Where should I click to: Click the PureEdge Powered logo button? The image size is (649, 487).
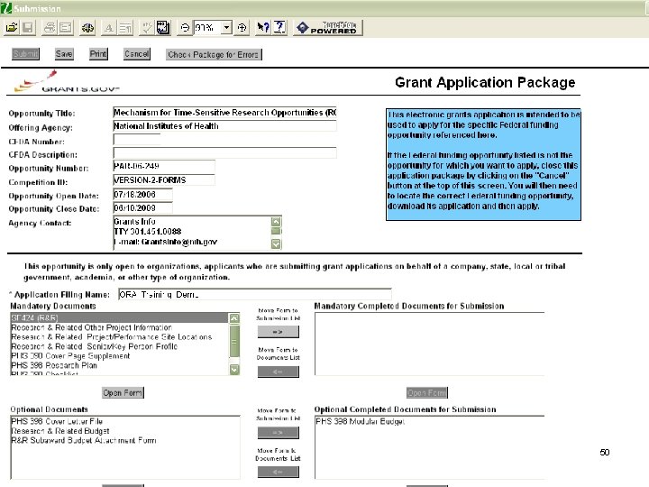328,28
